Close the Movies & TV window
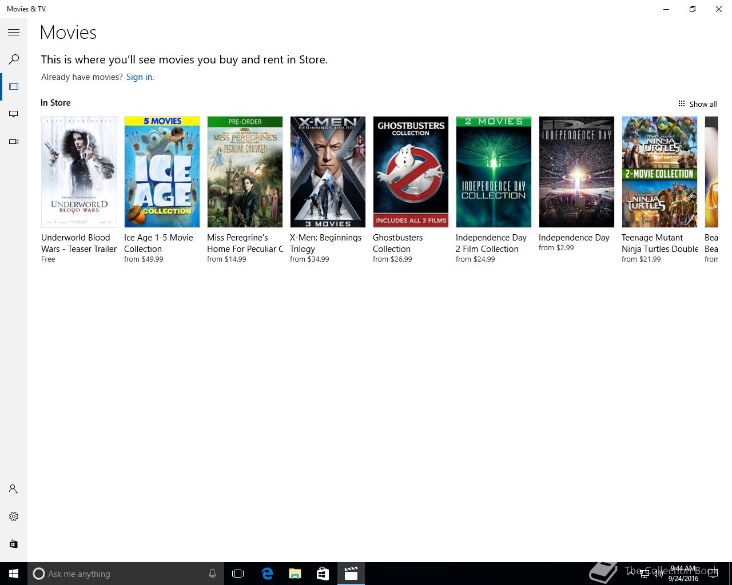The image size is (732, 585). [719, 9]
